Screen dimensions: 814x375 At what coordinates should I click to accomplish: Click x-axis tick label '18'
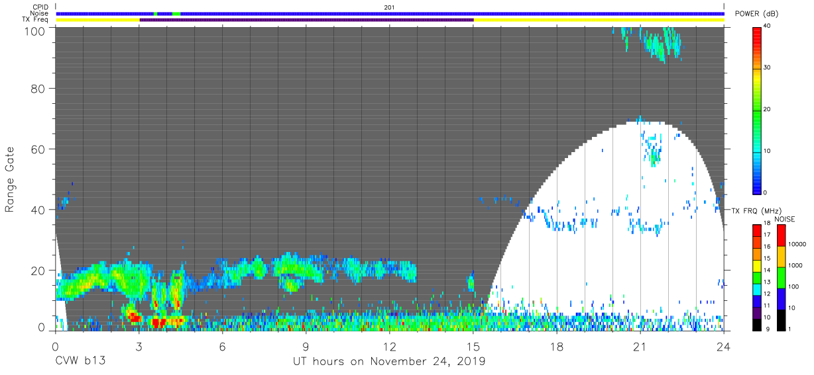[557, 347]
